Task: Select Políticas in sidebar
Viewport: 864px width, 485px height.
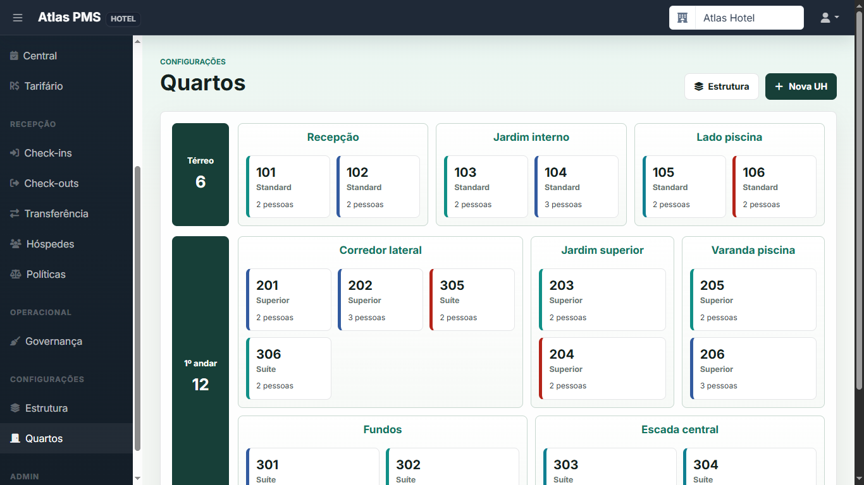Action: (66, 274)
